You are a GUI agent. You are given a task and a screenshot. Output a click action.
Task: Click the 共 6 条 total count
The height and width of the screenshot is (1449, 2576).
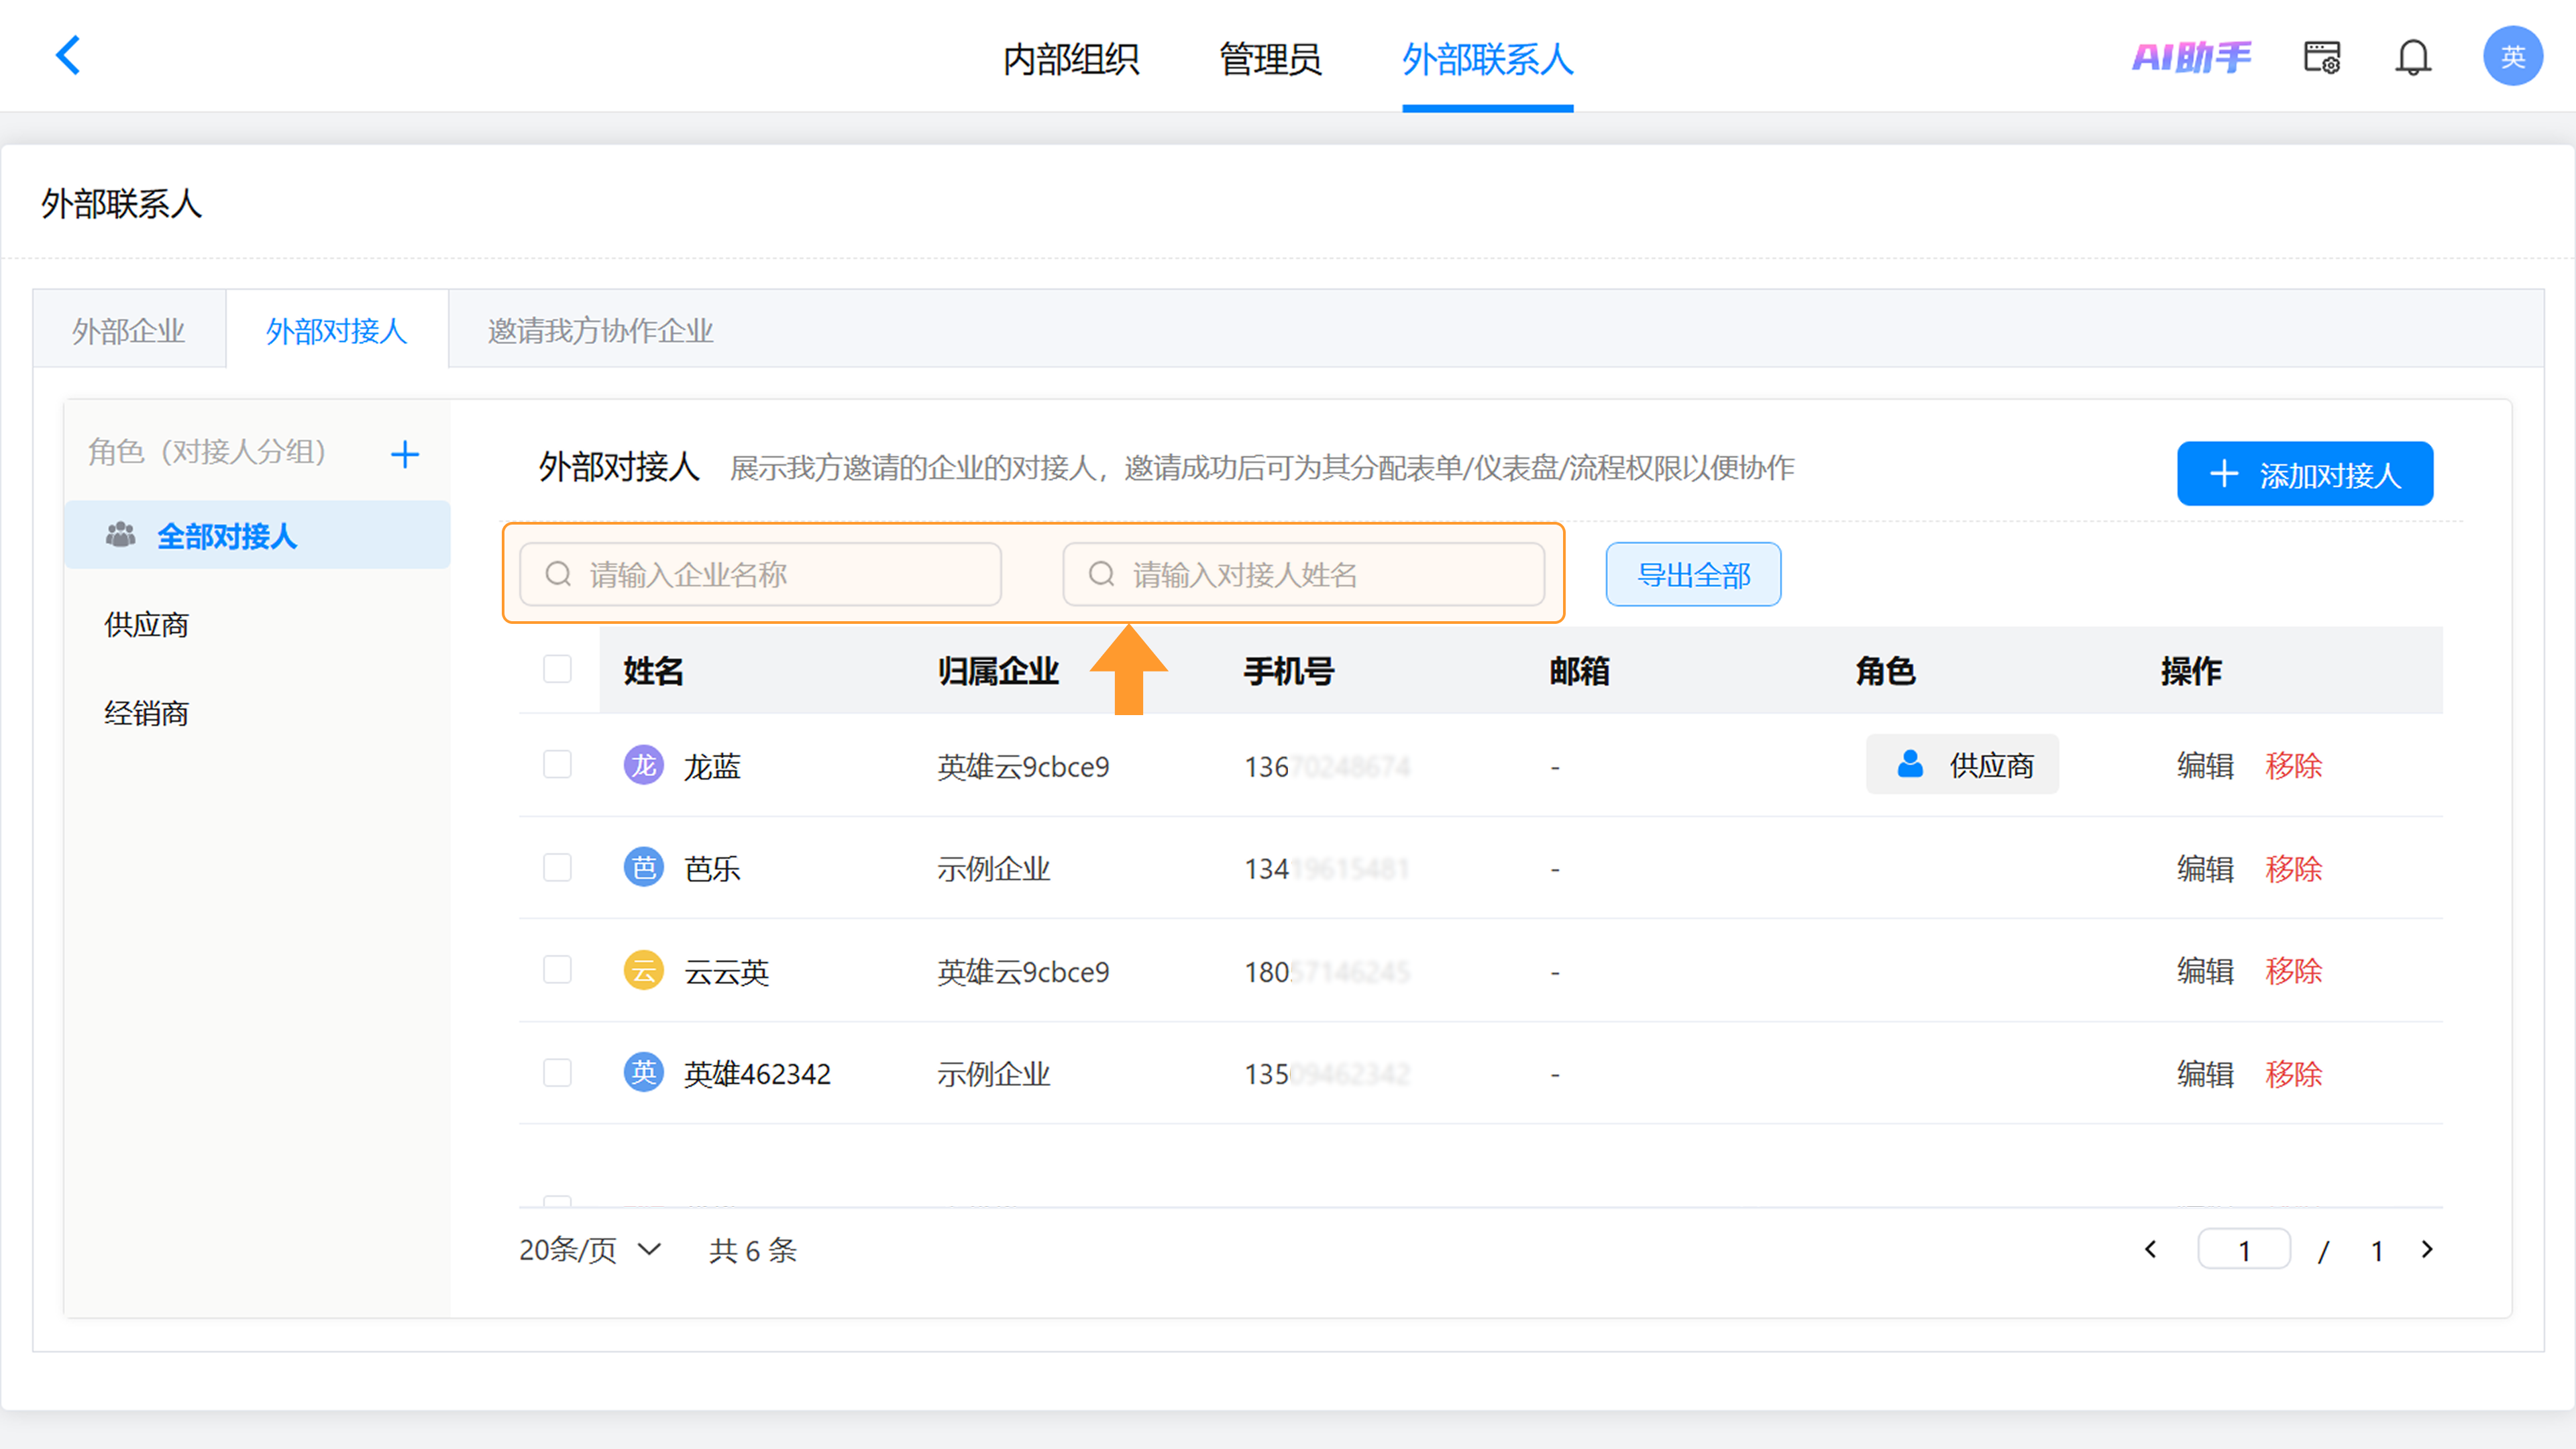(x=753, y=1250)
